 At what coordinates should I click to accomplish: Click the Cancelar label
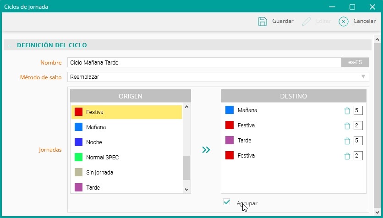[364, 21]
